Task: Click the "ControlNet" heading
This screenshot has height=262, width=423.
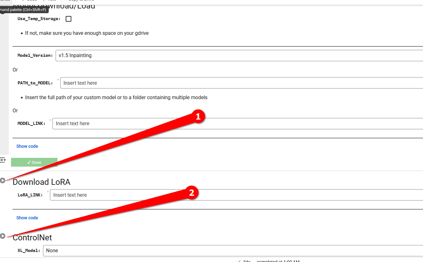Action: click(x=32, y=238)
